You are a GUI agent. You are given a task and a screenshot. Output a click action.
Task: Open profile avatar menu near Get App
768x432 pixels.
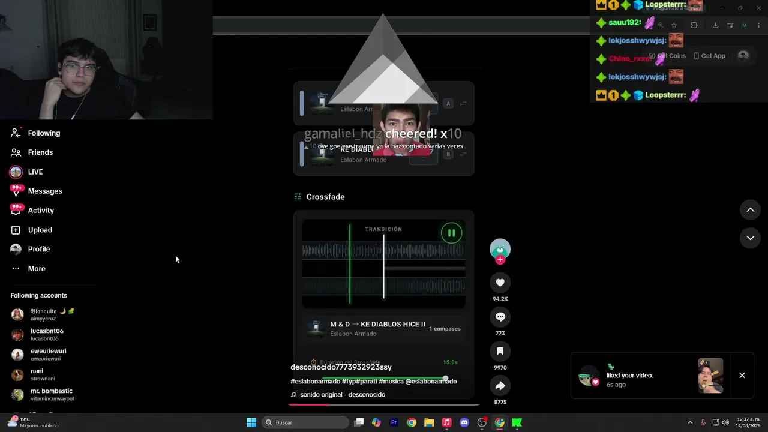tap(743, 56)
